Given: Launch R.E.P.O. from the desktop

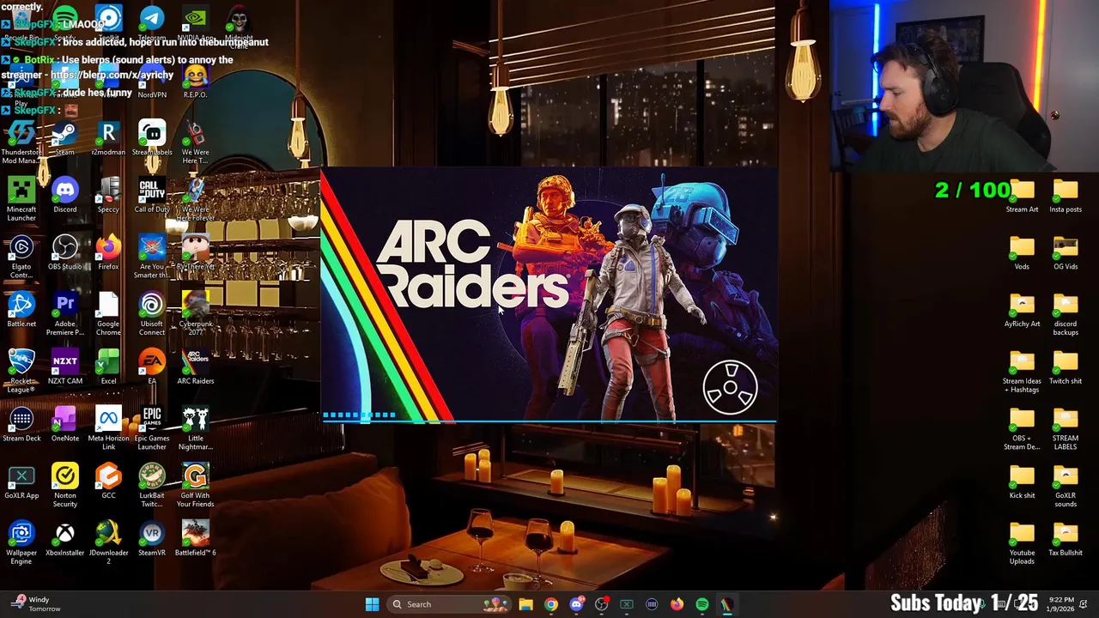Looking at the screenshot, I should tap(196, 82).
